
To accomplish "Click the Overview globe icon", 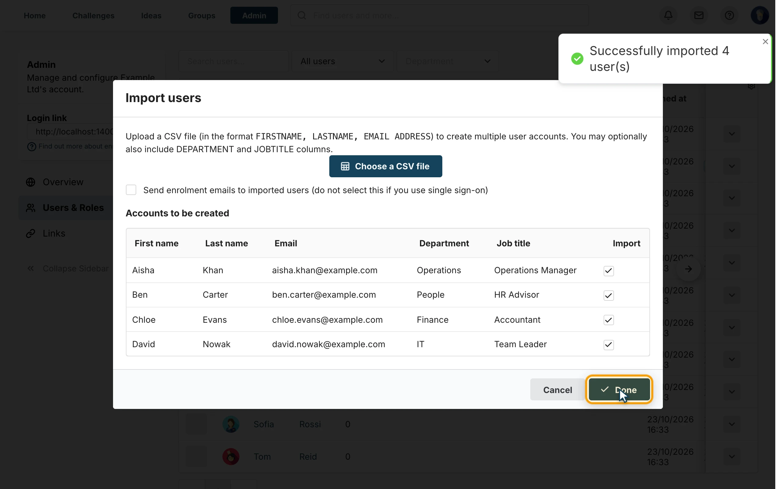I will [x=31, y=182].
